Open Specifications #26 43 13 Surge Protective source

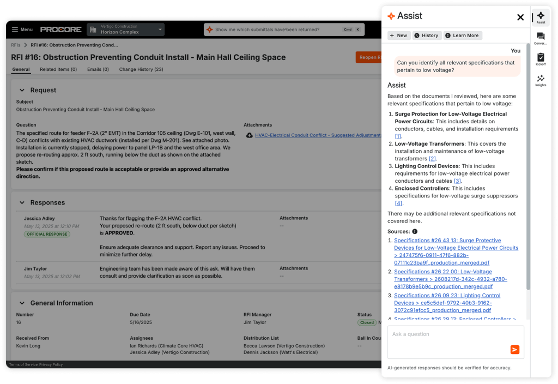point(456,251)
